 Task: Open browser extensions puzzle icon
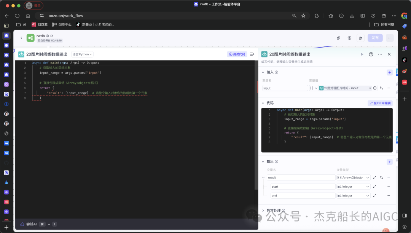(x=317, y=16)
